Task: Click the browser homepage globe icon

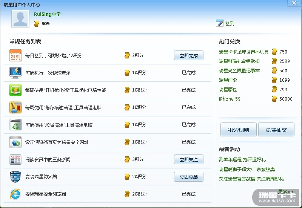Action: click(15, 142)
